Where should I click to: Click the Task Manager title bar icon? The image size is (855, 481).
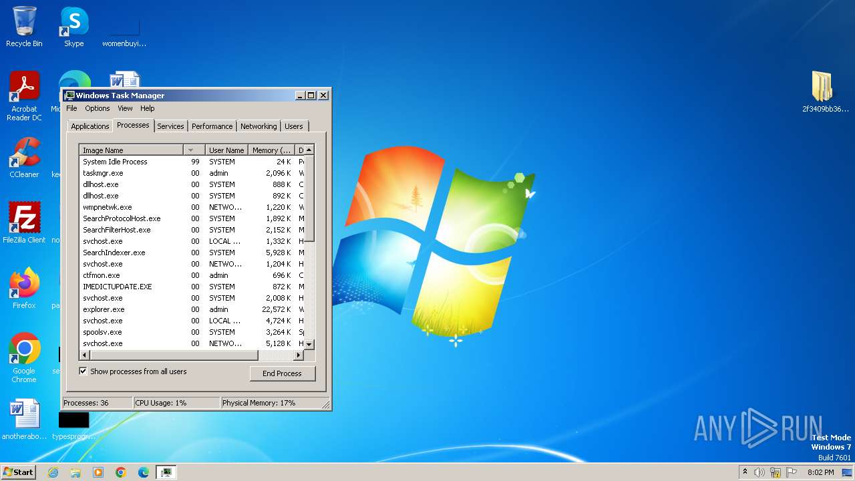69,96
